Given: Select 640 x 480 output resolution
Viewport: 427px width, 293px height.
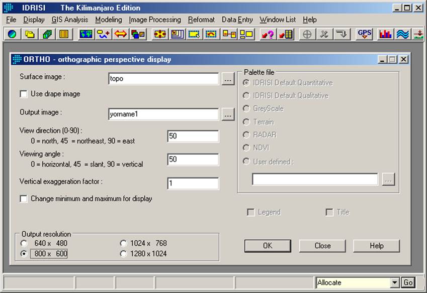Looking at the screenshot, I should [x=24, y=243].
